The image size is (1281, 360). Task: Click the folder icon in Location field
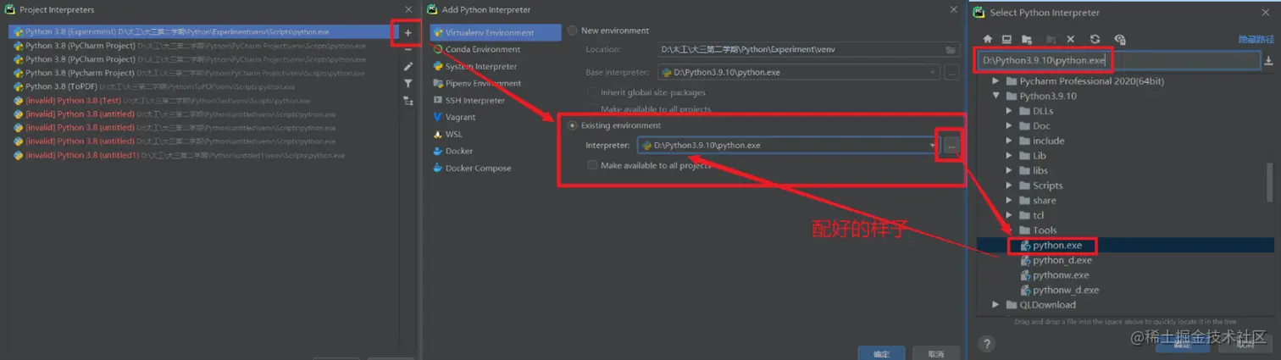click(x=951, y=50)
